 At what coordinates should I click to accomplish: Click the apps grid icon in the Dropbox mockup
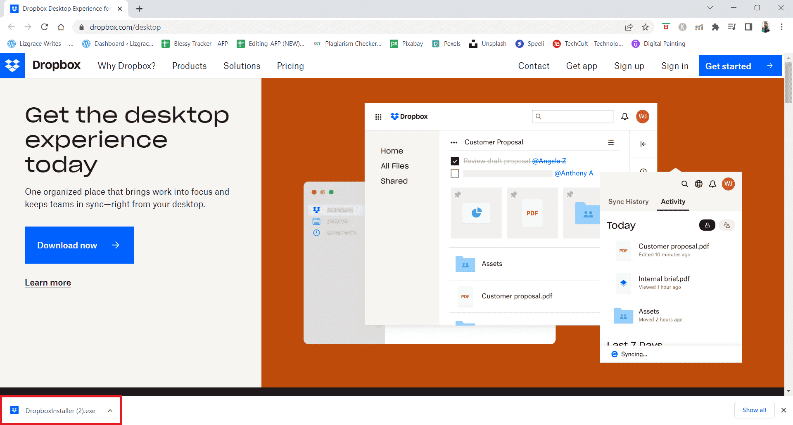378,117
